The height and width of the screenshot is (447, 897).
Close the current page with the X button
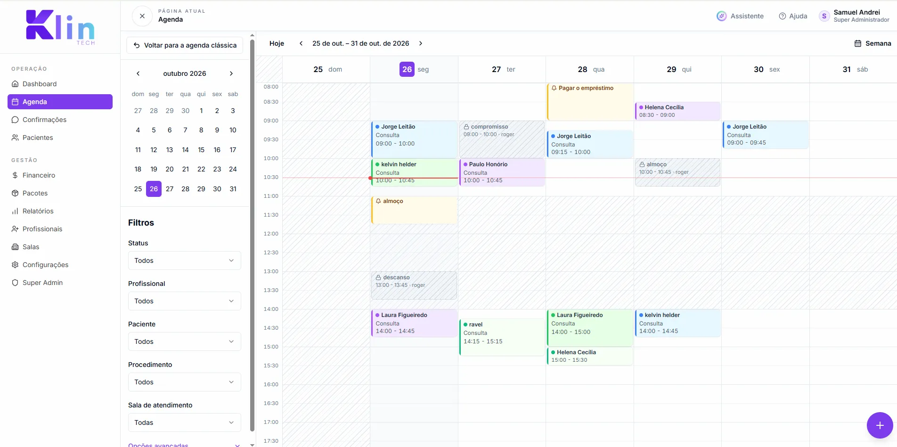click(142, 16)
